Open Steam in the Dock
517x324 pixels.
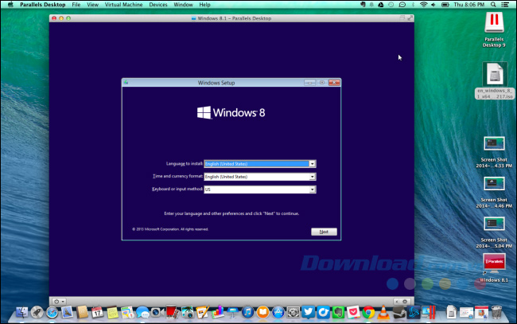click(x=398, y=312)
